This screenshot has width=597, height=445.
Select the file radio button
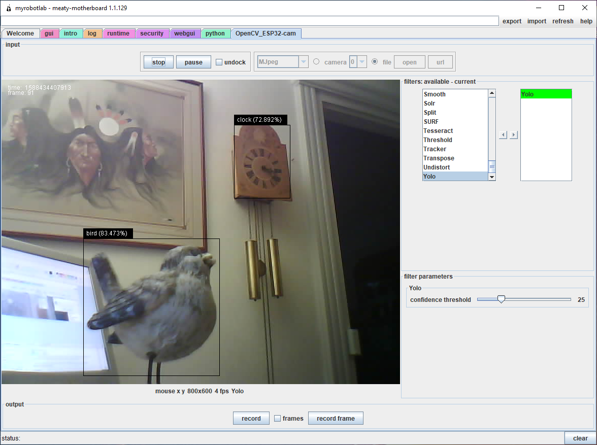click(375, 61)
